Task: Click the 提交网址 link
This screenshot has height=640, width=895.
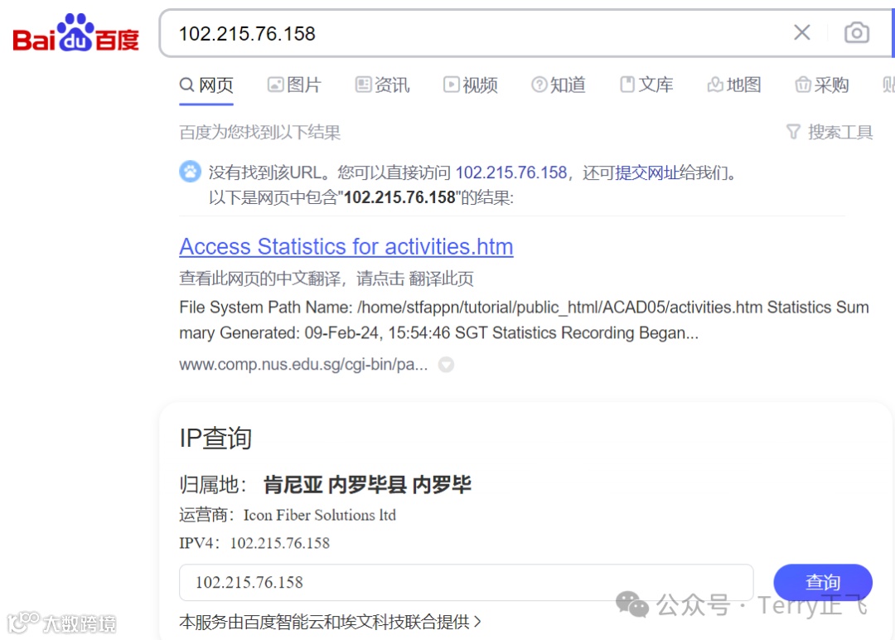Action: [646, 172]
